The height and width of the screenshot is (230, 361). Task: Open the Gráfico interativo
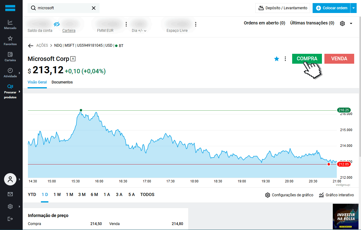pyautogui.click(x=336, y=195)
